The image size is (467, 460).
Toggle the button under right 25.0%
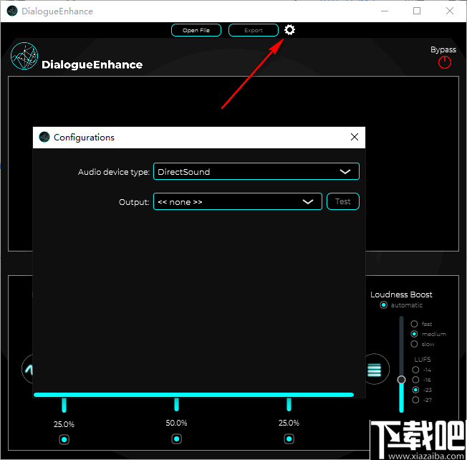[289, 439]
